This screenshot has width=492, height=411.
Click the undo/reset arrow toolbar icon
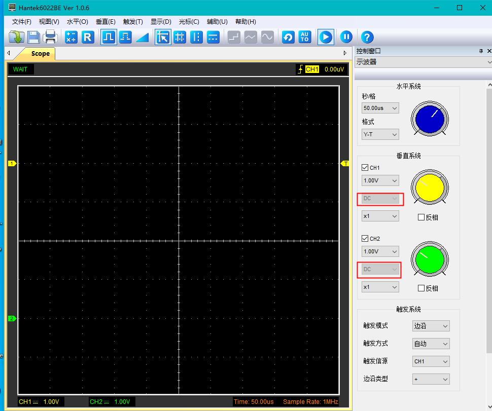click(288, 37)
